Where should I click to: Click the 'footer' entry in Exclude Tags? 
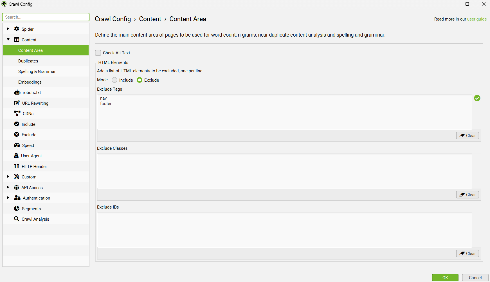(106, 104)
